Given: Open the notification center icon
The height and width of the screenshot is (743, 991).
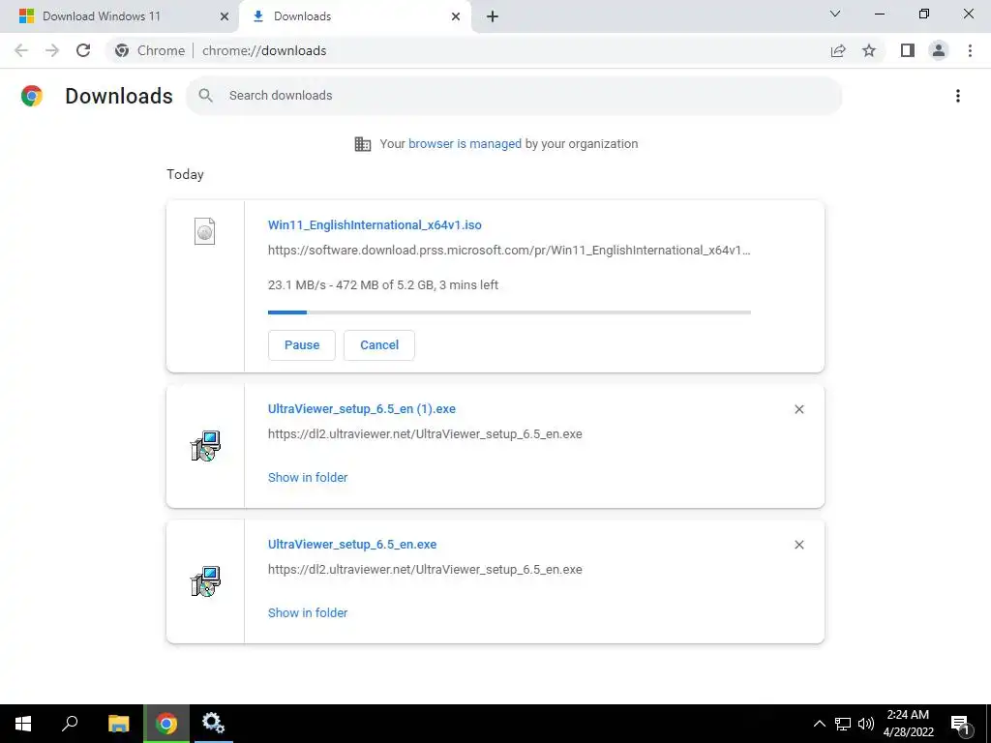Looking at the screenshot, I should (960, 725).
